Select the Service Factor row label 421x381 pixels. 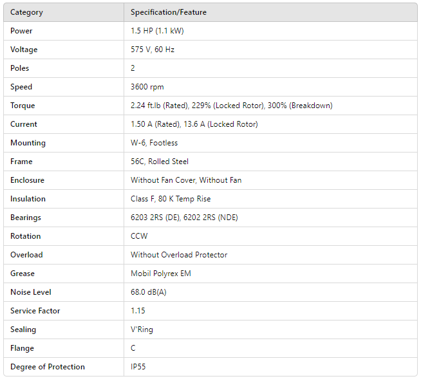click(35, 311)
